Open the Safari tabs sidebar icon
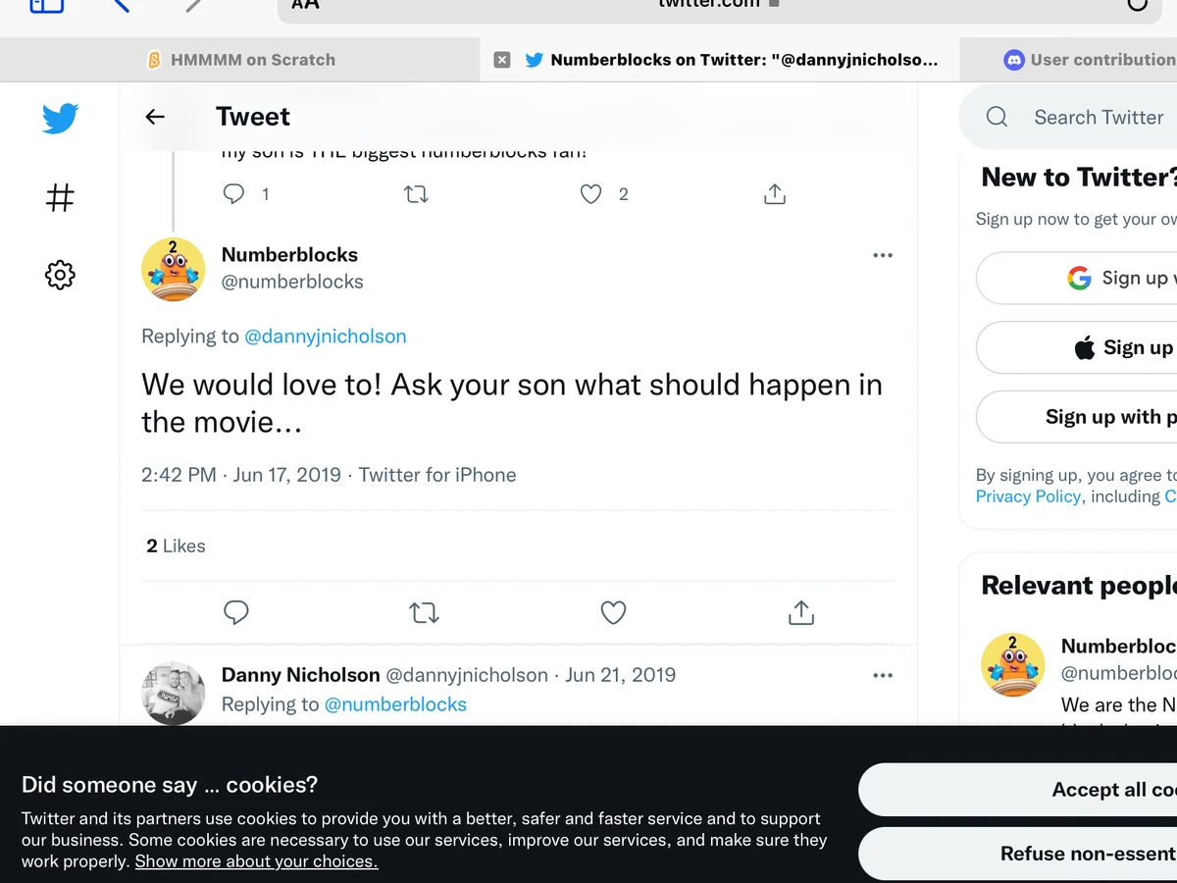The width and height of the screenshot is (1177, 883). coord(44,5)
